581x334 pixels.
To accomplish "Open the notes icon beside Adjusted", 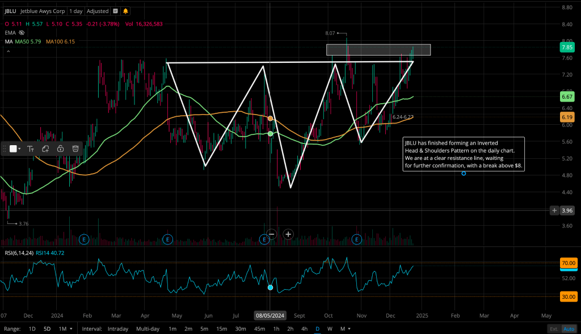I will 116,11.
